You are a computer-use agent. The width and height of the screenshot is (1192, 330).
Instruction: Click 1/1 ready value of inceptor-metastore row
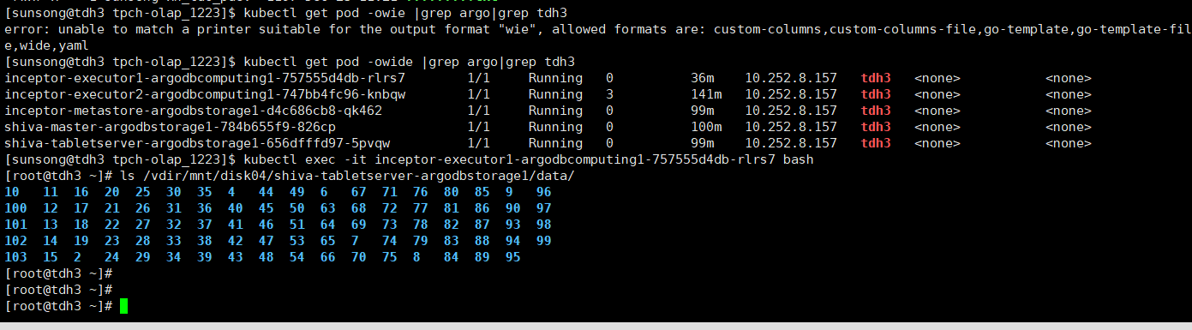[x=478, y=111]
